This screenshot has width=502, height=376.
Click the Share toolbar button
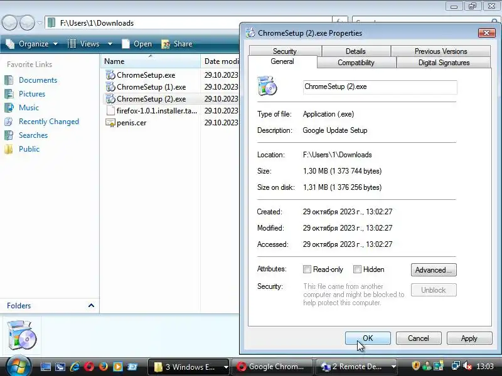click(177, 44)
